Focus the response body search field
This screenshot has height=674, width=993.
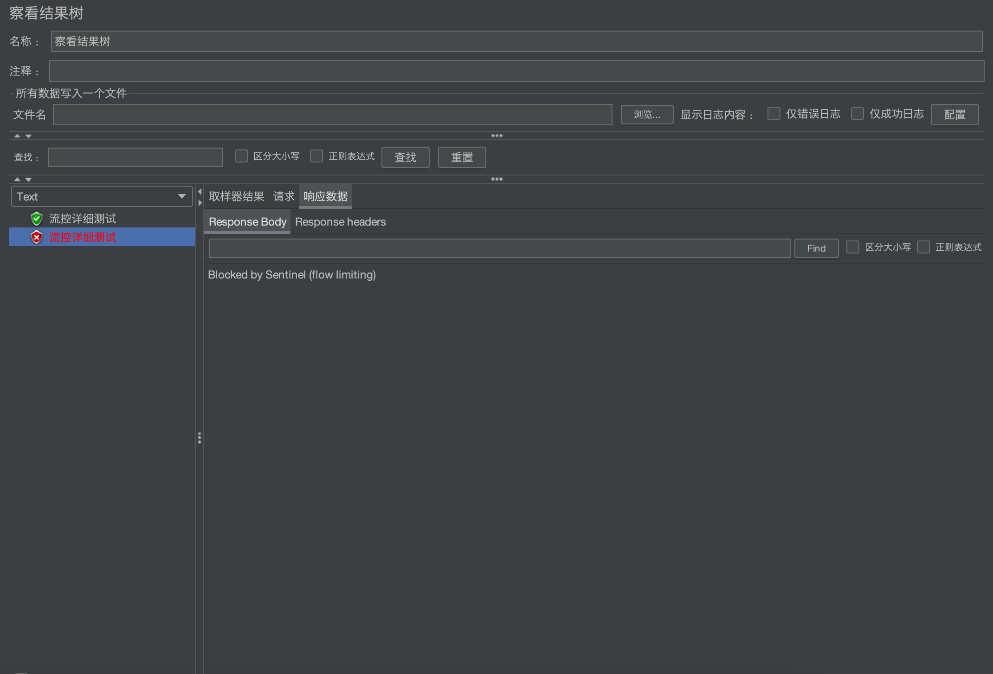coord(499,248)
